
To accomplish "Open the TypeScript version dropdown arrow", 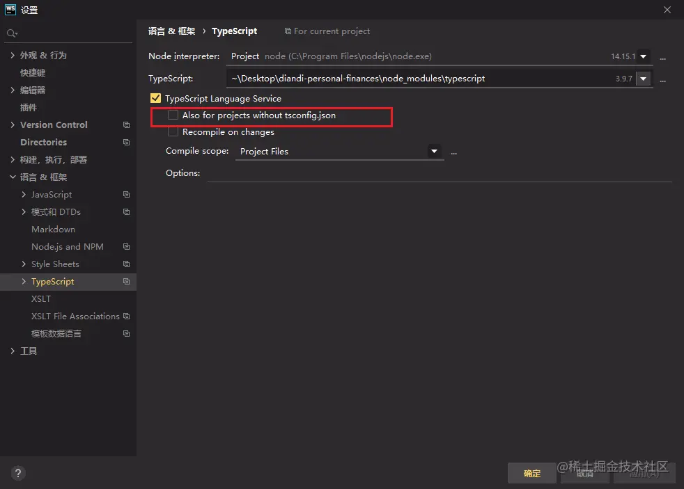I will [x=643, y=79].
